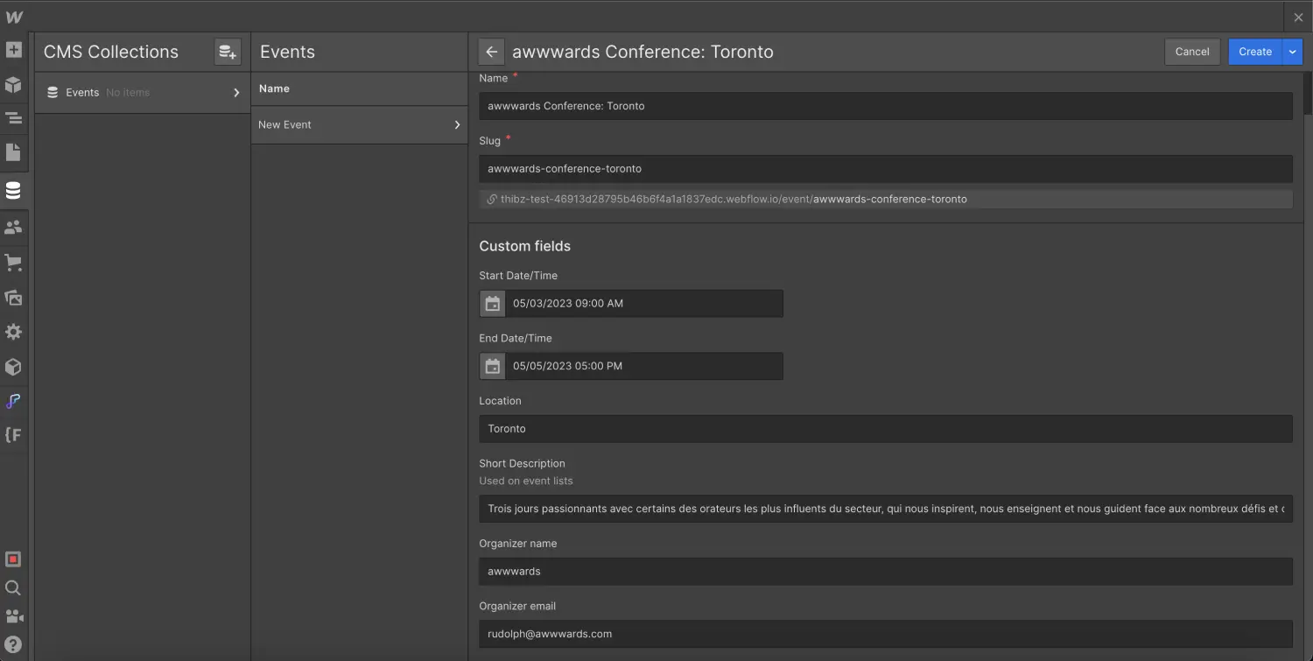Open the New Event item chevron
The height and width of the screenshot is (661, 1313).
point(457,125)
